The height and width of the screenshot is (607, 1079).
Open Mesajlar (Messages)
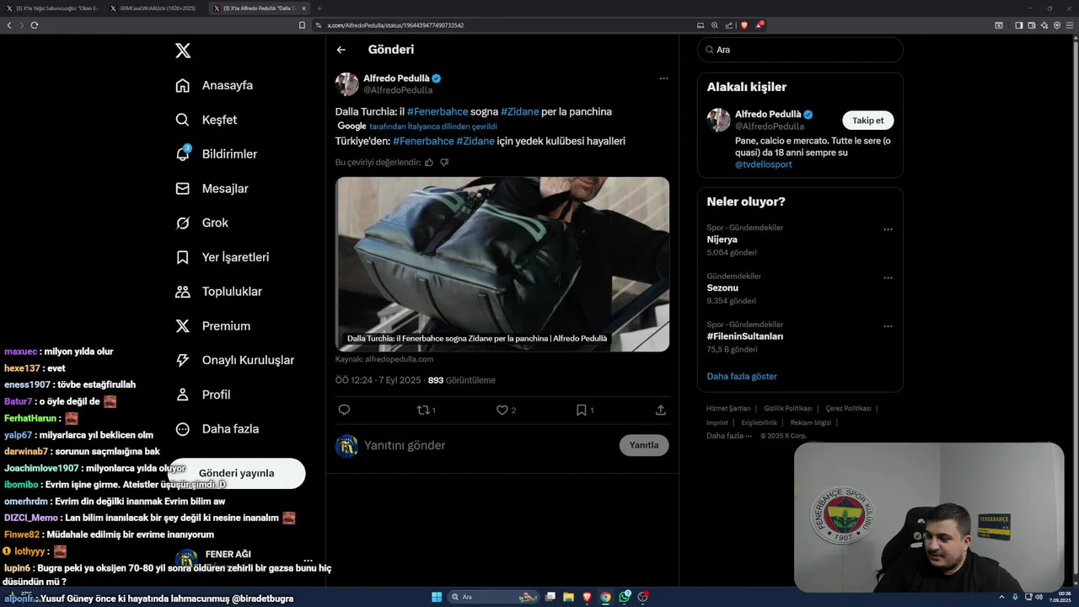(212, 189)
